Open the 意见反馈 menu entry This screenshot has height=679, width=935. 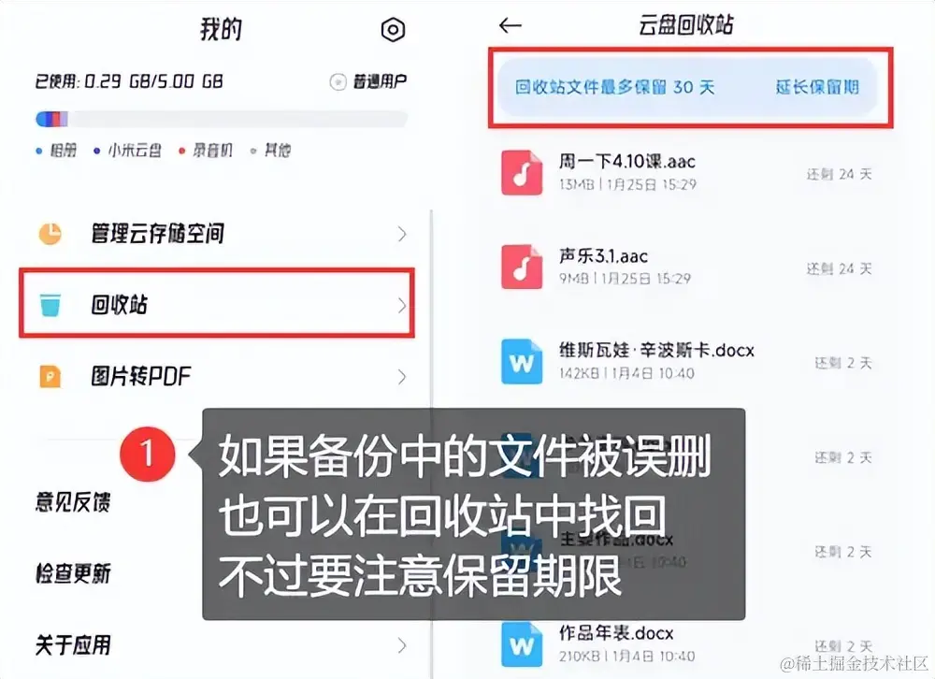(x=73, y=502)
